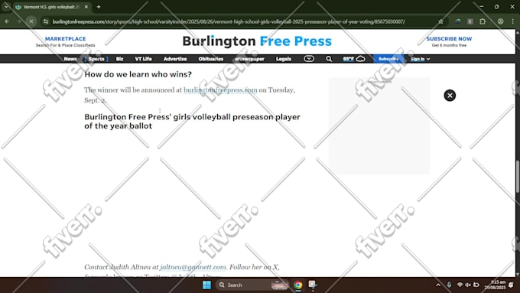The width and height of the screenshot is (520, 293).
Task: Click the preseason player of the year ballot heading
Action: [x=192, y=121]
